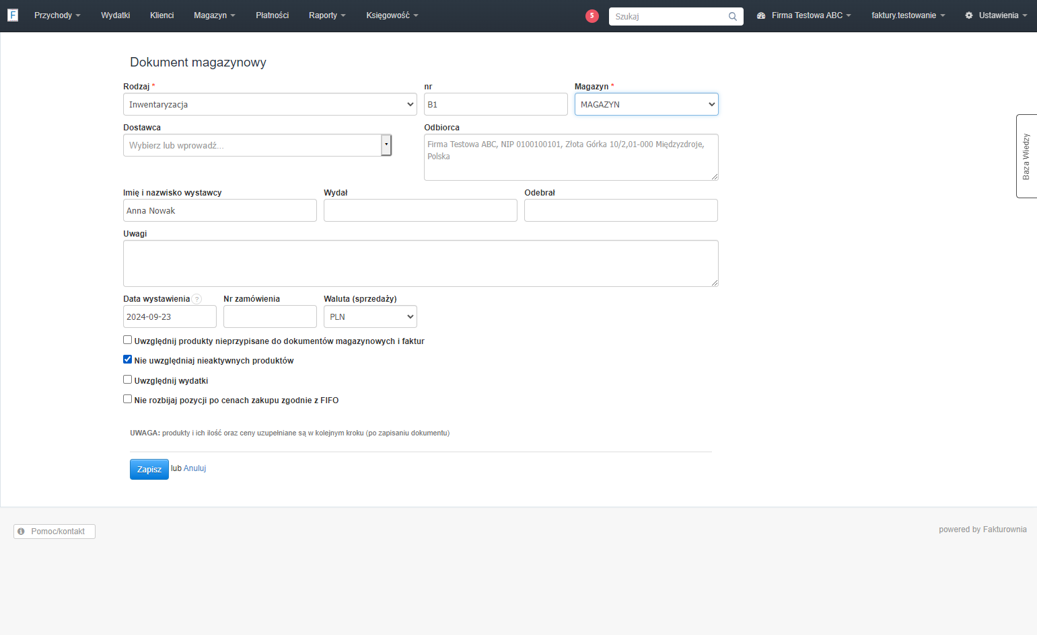1037x635 pixels.
Task: Open Klienci from the top menu
Action: 162,15
